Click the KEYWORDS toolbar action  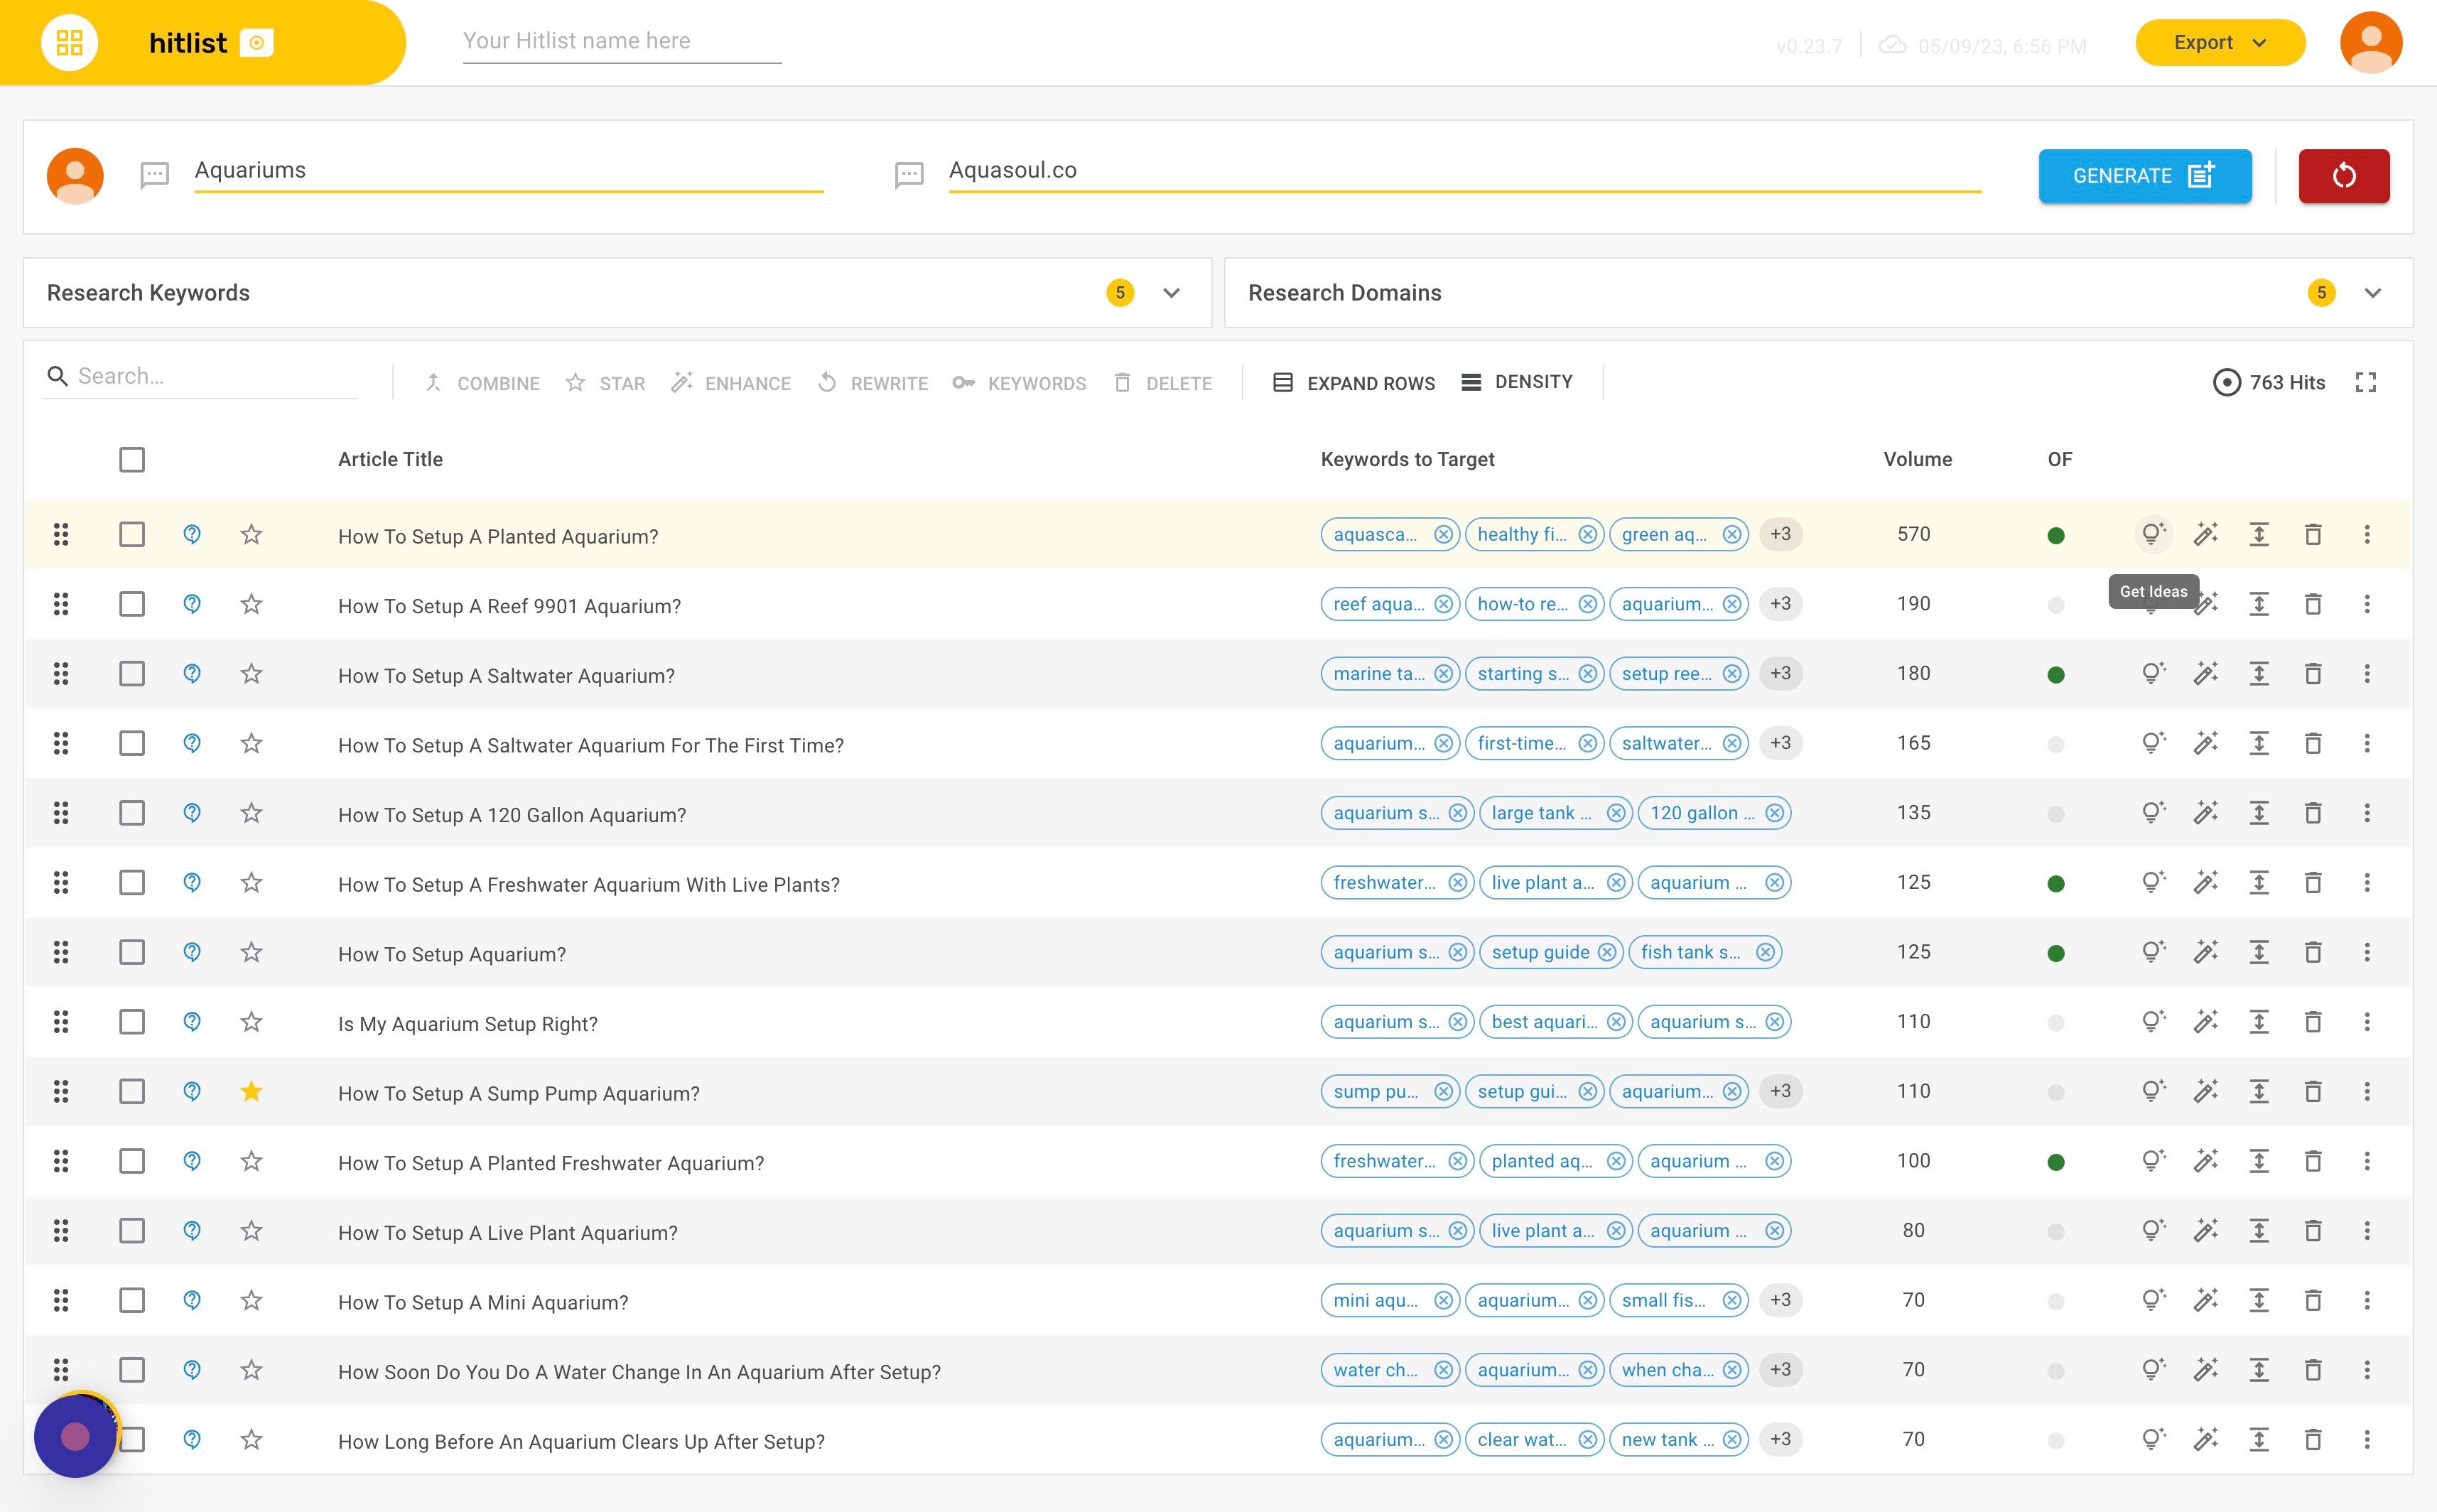1019,383
